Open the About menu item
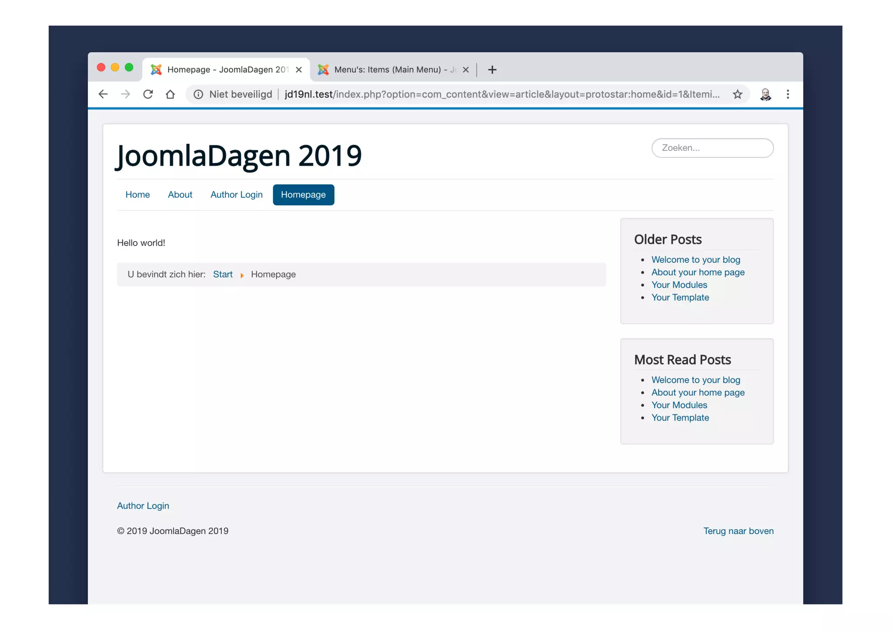The height and width of the screenshot is (631, 892). (180, 194)
